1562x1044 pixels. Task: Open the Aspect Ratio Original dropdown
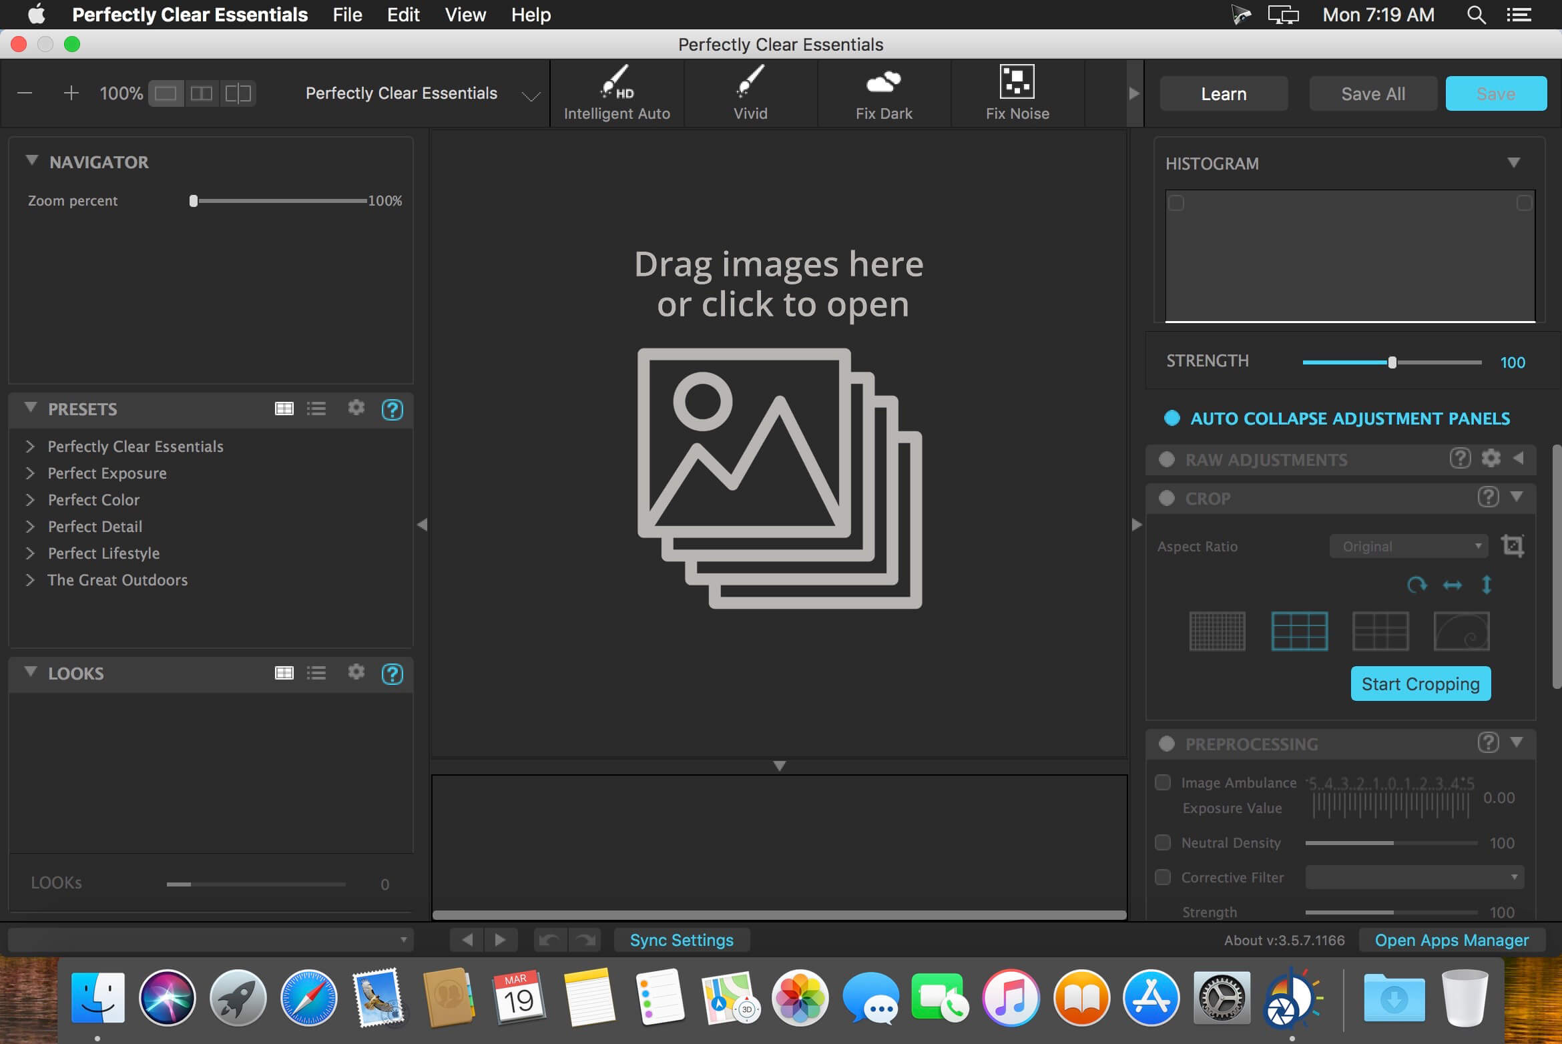click(x=1408, y=547)
